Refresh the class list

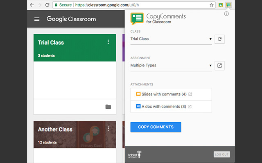(219, 39)
